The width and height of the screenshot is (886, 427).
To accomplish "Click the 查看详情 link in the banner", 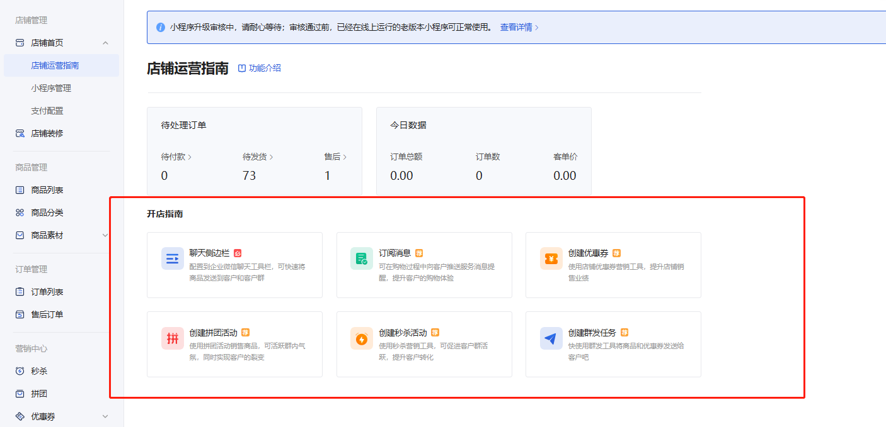I will pos(519,28).
